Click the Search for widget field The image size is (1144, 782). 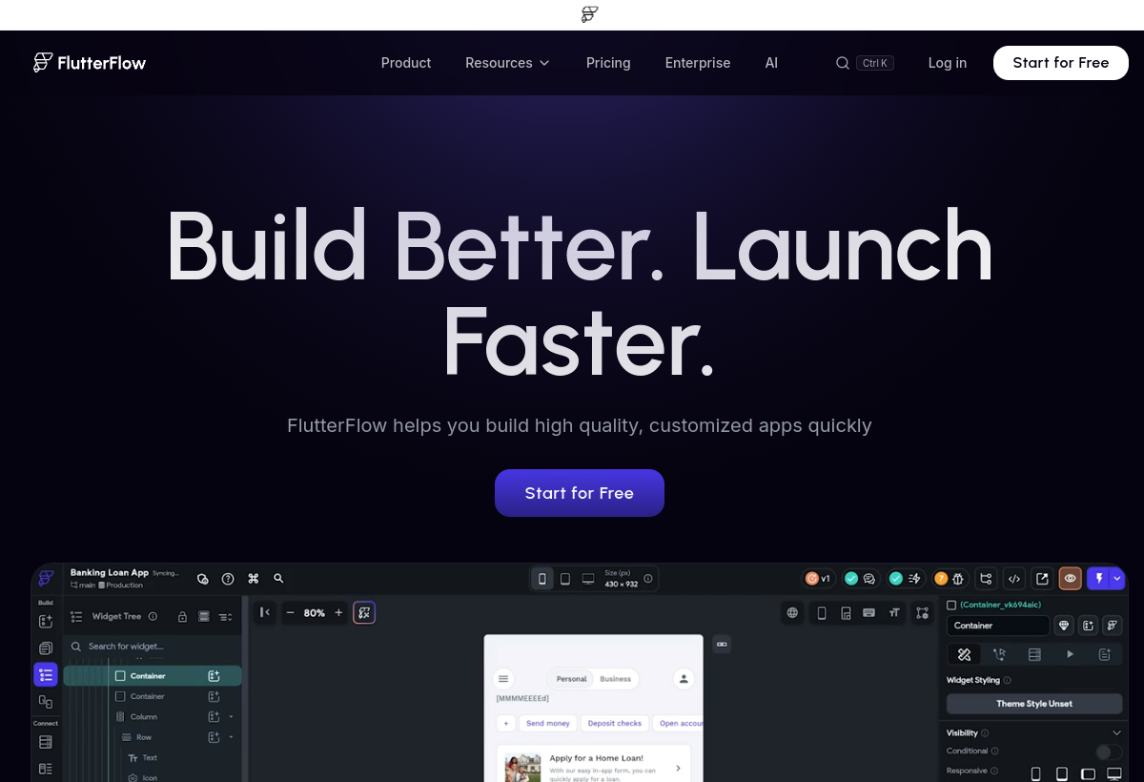pyautogui.click(x=153, y=647)
